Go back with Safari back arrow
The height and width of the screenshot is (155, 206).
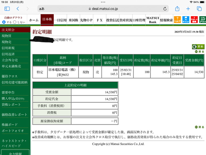(18, 9)
